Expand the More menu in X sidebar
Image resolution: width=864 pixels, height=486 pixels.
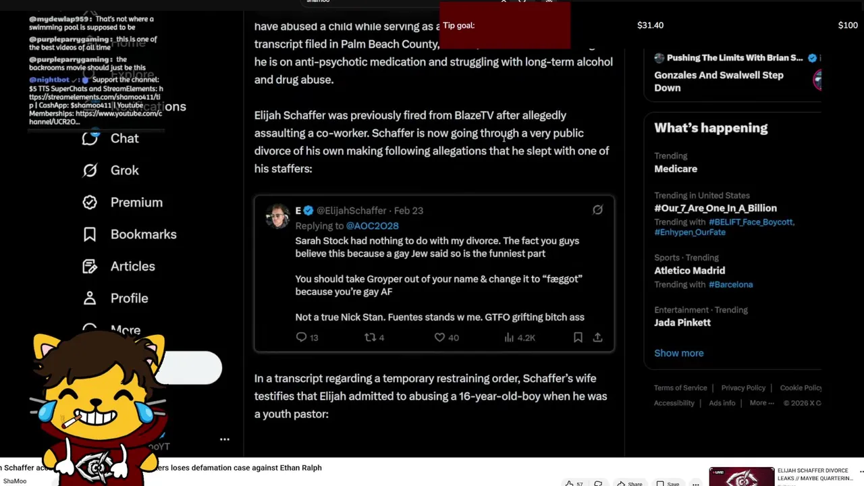[126, 329]
